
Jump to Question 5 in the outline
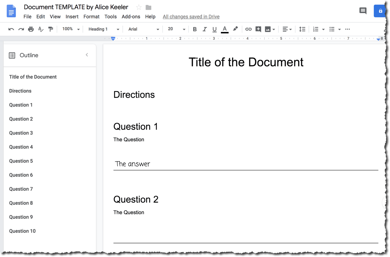21,161
